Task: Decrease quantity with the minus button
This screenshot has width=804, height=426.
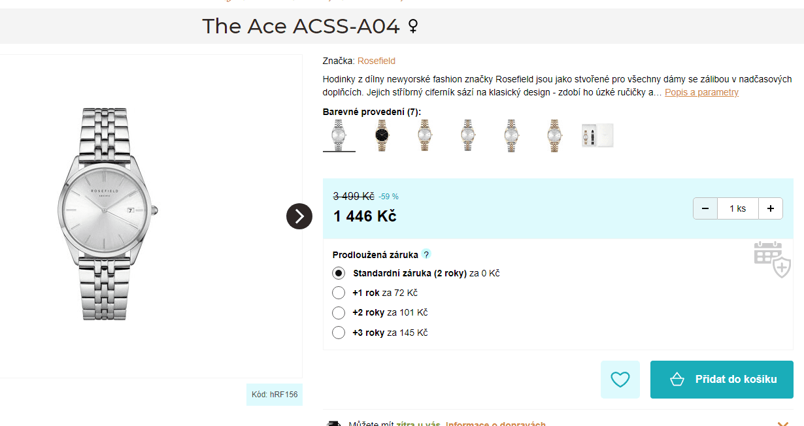Action: (705, 208)
